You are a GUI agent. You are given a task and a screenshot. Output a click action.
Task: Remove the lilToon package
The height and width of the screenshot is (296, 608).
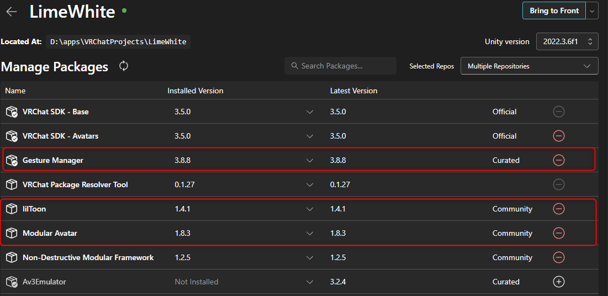pyautogui.click(x=559, y=209)
